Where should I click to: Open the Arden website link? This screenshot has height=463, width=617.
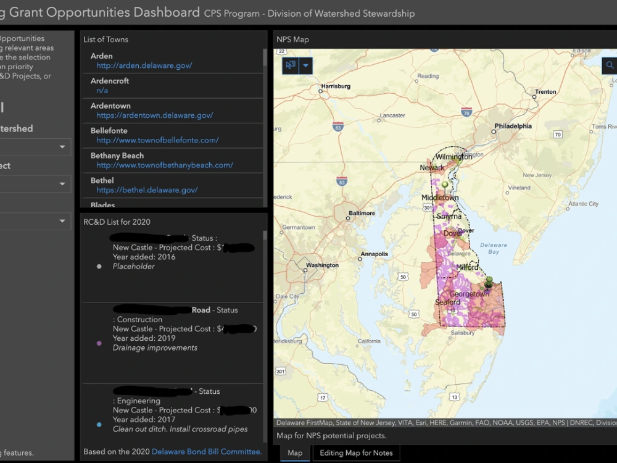pos(144,65)
